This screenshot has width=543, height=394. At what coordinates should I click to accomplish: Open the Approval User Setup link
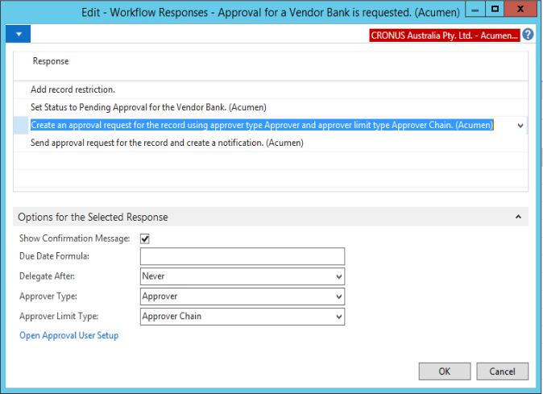[x=69, y=335]
